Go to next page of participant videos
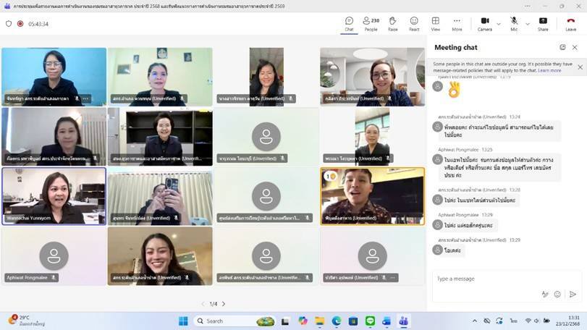587x330 pixels. [224, 304]
